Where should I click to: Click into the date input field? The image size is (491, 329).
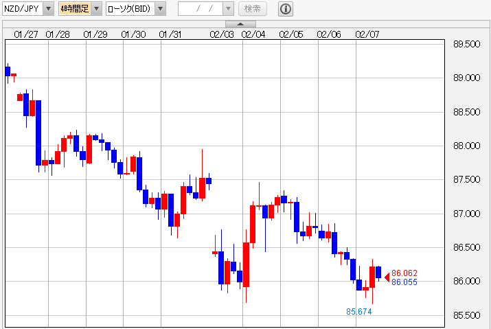point(199,9)
